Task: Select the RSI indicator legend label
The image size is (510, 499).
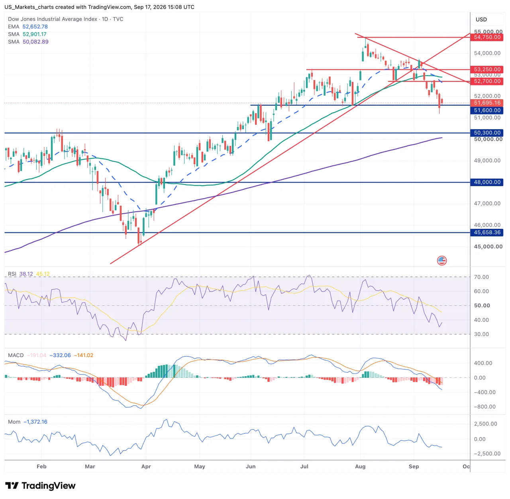Action: (x=12, y=274)
